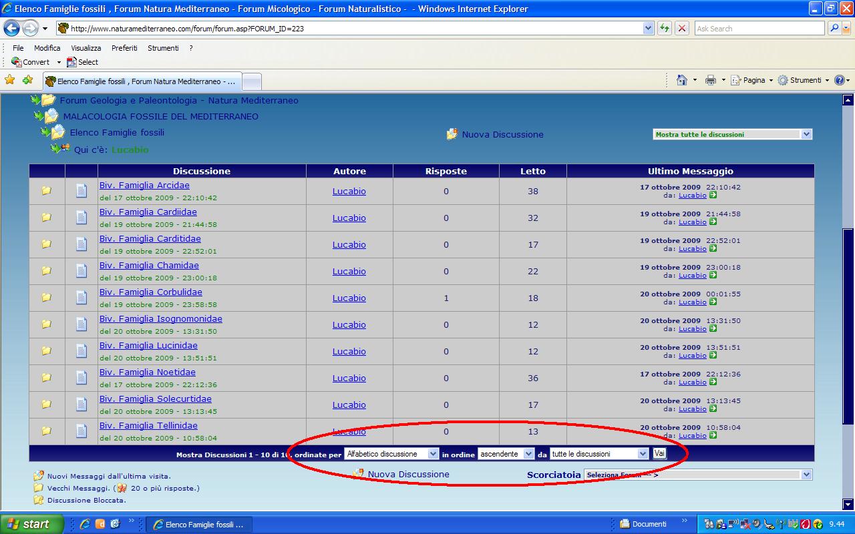The height and width of the screenshot is (534, 855).
Task: Click the empty New Tab button
Action: pos(251,81)
